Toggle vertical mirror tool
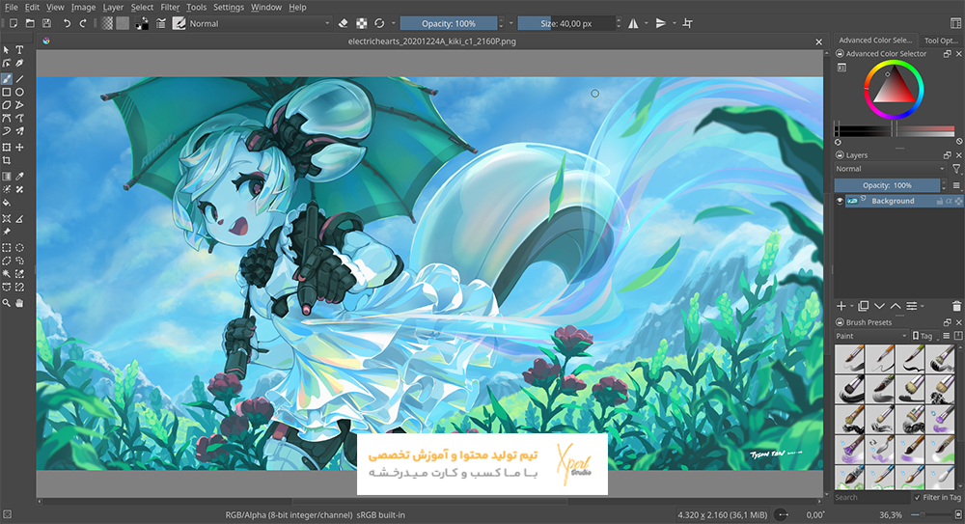The height and width of the screenshot is (524, 965). click(x=660, y=23)
